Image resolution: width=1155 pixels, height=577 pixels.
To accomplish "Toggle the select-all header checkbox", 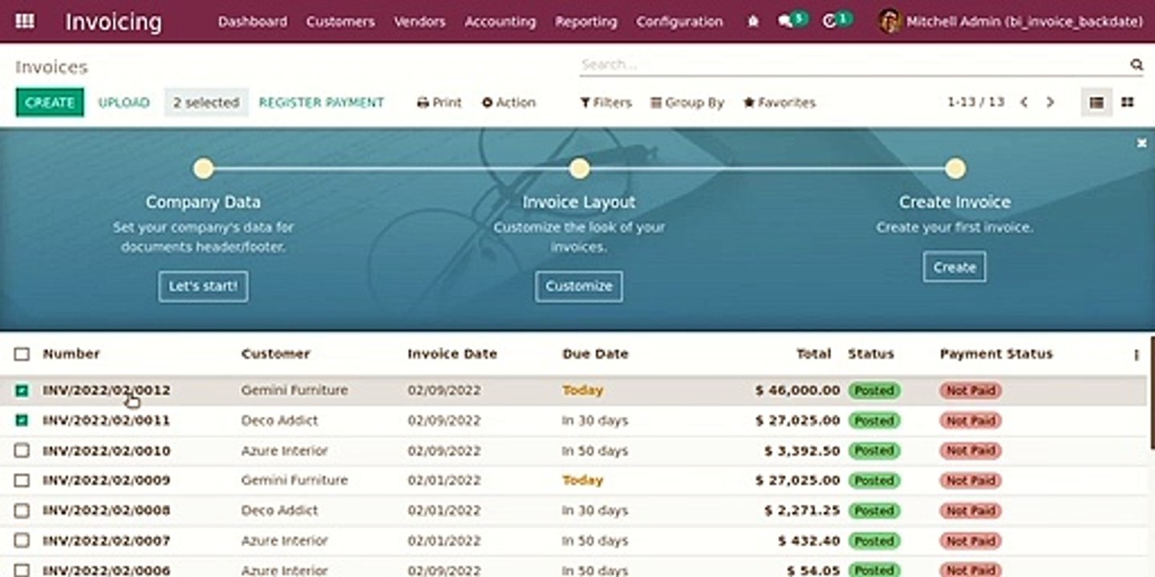I will click(22, 354).
